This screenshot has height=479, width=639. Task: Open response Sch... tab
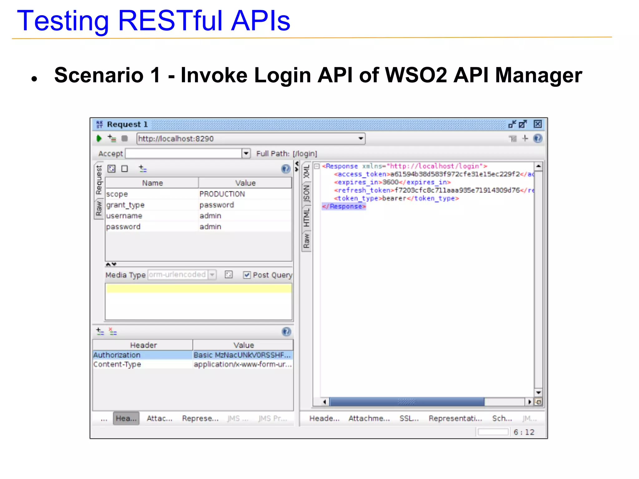click(502, 418)
